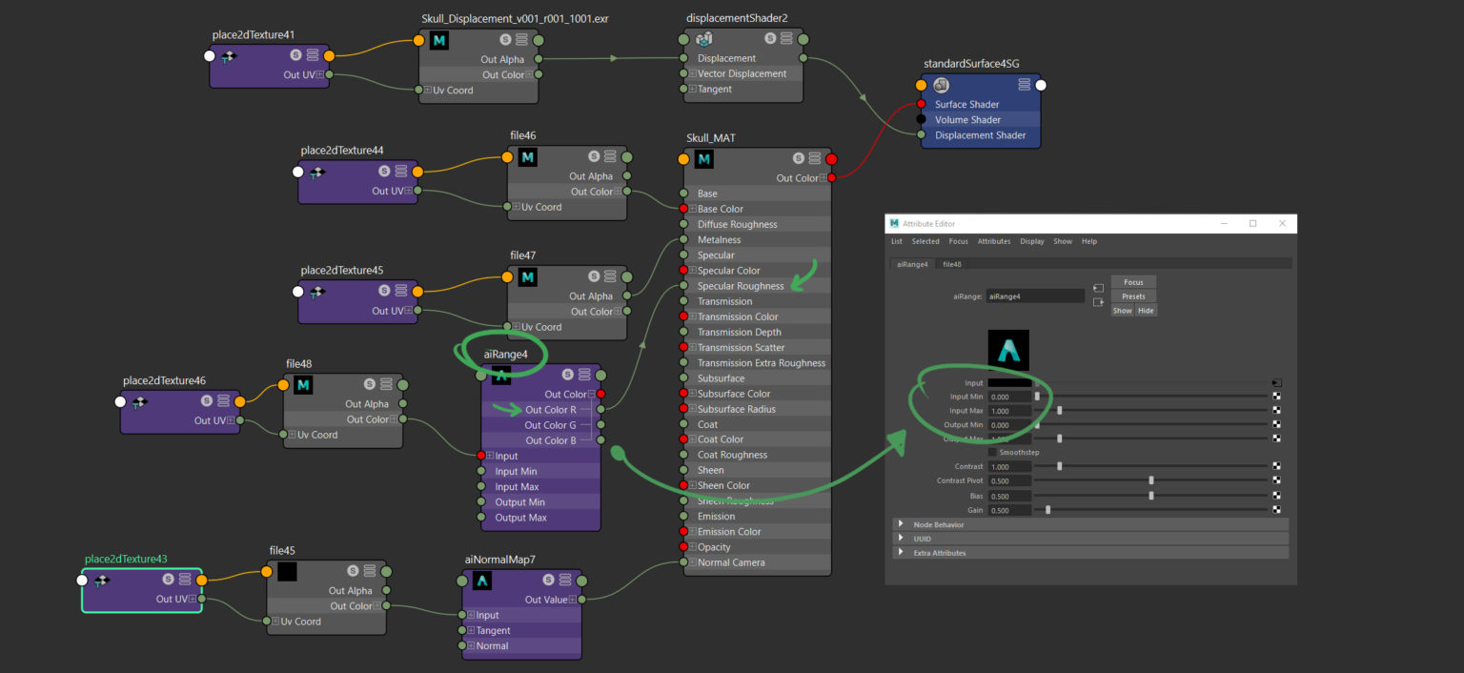This screenshot has width=1464, height=673.
Task: Open the Attributes menu in Attribute Editor
Action: tap(994, 241)
